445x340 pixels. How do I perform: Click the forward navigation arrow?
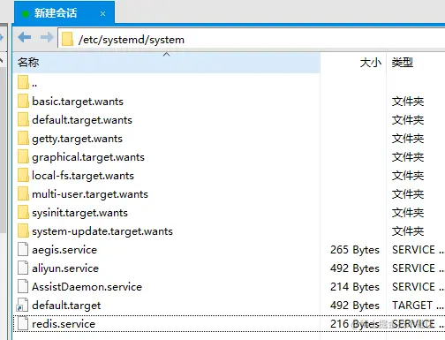click(47, 37)
